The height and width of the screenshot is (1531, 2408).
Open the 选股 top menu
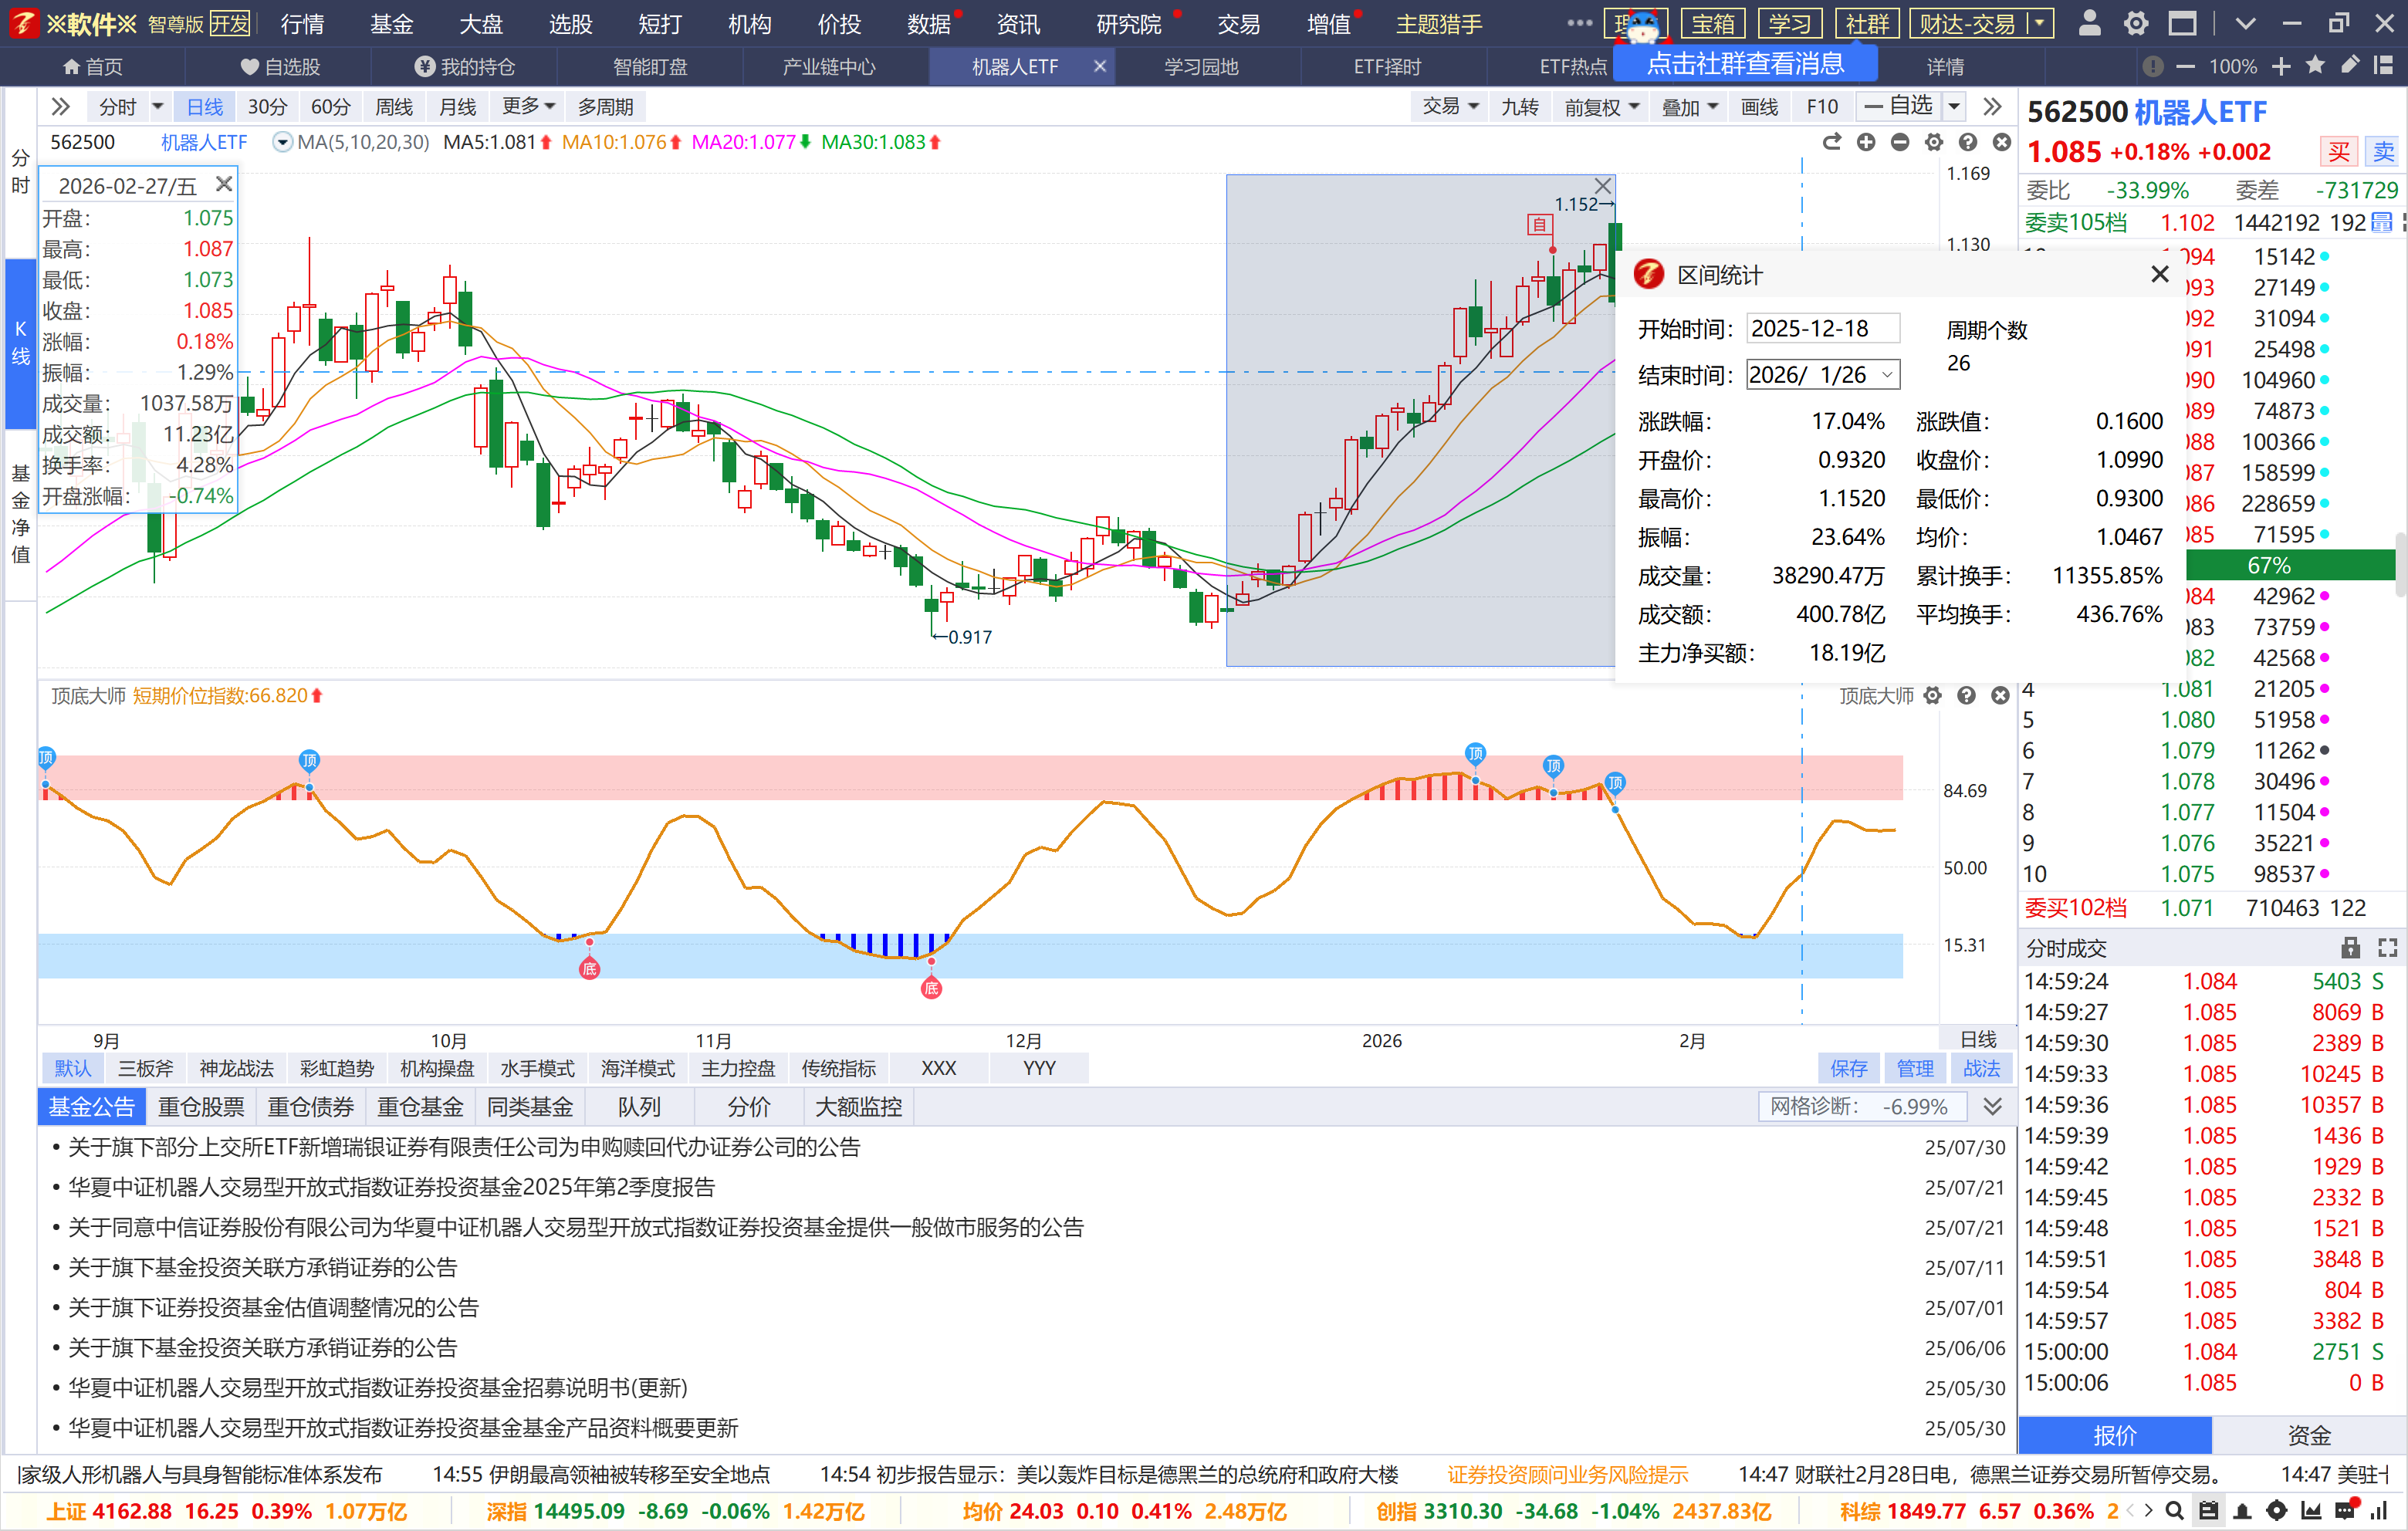point(570,23)
